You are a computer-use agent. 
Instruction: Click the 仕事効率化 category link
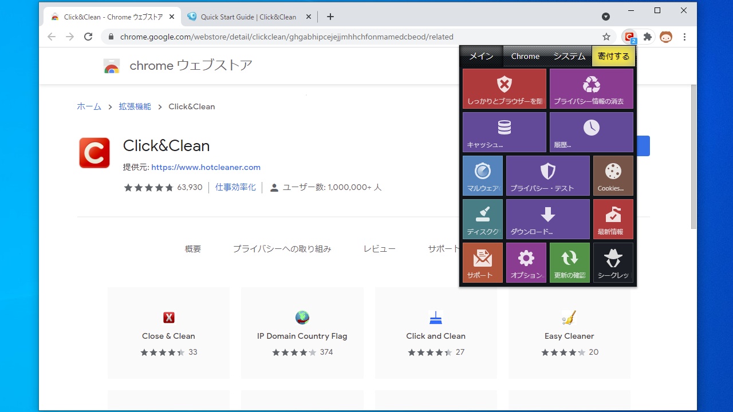(235, 187)
